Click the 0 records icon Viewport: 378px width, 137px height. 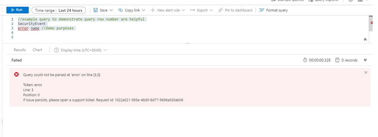coord(337,60)
